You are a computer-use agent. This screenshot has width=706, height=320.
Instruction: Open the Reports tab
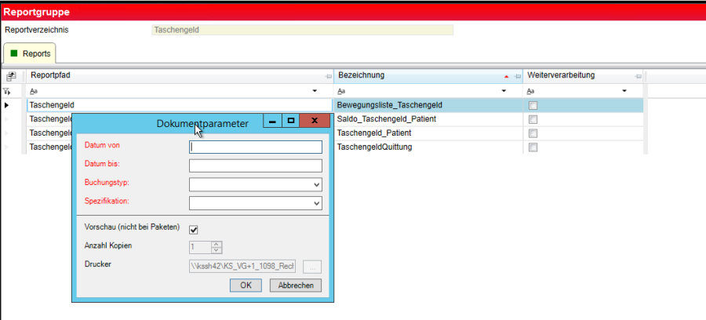[30, 53]
